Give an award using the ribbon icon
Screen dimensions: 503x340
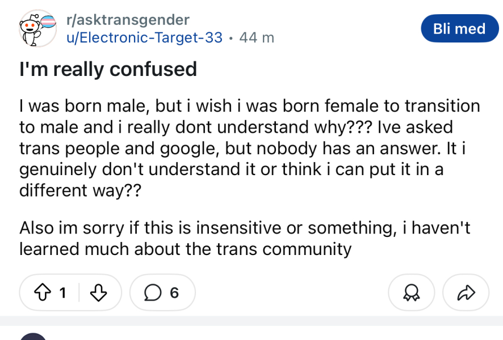[411, 292]
